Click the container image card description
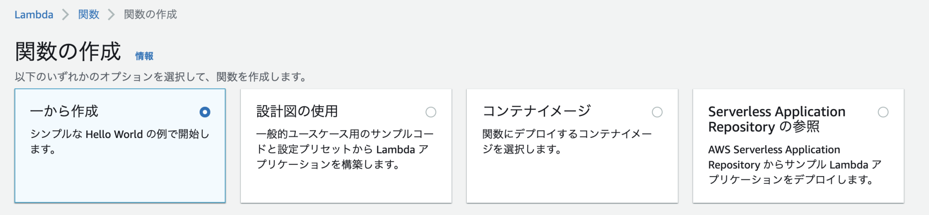 [567, 141]
